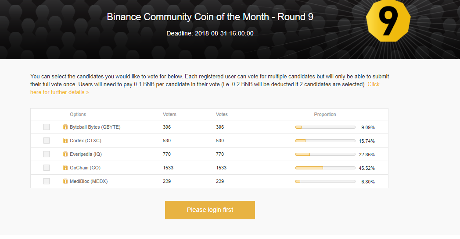Check the Everipedia (IQ) vote box
This screenshot has height=239, width=460.
coord(47,154)
